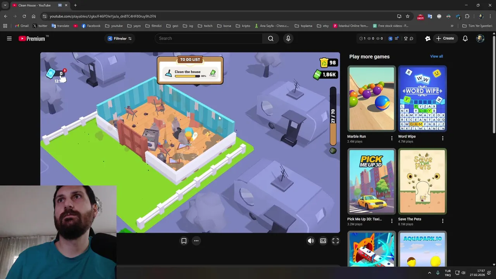Close the Clean House tab
Viewport: 496px width, 279px height.
tap(66, 5)
